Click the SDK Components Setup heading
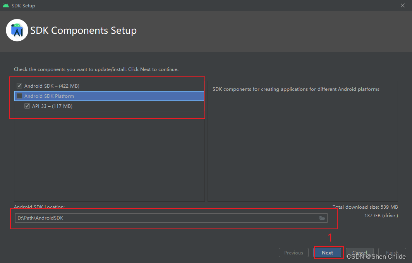Viewport: 412px width, 263px height. [84, 31]
